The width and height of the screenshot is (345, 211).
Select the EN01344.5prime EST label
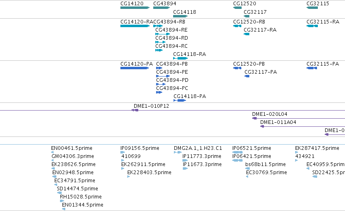coord(83,205)
